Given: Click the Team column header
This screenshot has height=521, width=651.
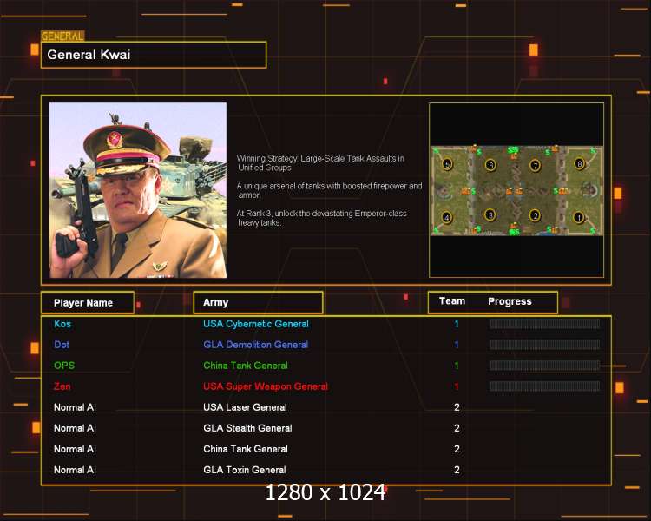Looking at the screenshot, I should click(x=452, y=301).
